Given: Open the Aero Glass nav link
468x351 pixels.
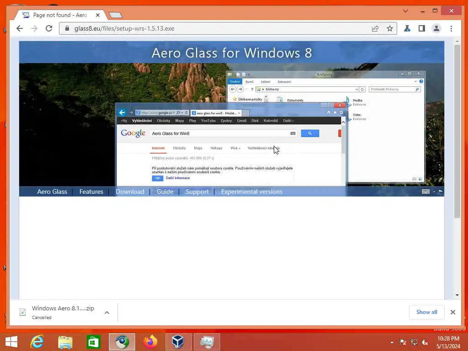Looking at the screenshot, I should pyautogui.click(x=52, y=191).
